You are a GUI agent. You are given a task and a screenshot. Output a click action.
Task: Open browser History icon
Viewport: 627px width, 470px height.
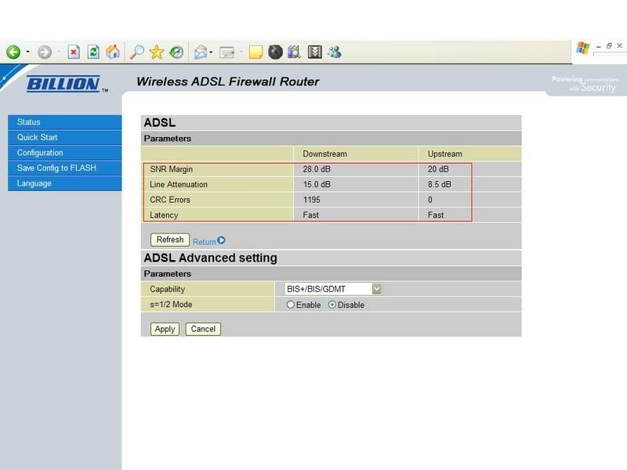pos(177,52)
